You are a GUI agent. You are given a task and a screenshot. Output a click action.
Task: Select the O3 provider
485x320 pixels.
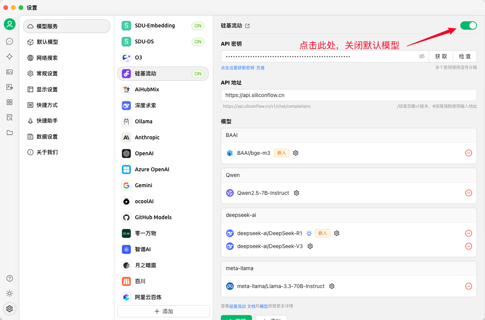[x=163, y=57]
